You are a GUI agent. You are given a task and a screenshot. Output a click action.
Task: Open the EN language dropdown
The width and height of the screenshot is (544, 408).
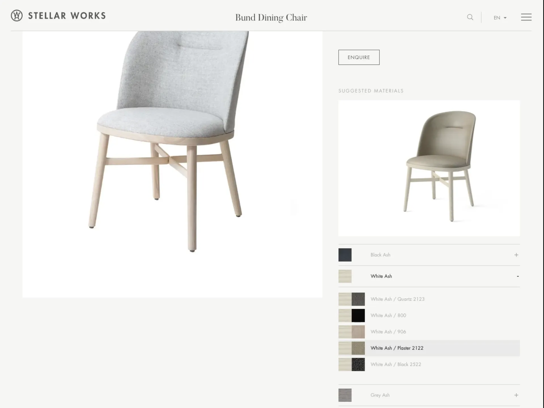pyautogui.click(x=500, y=18)
